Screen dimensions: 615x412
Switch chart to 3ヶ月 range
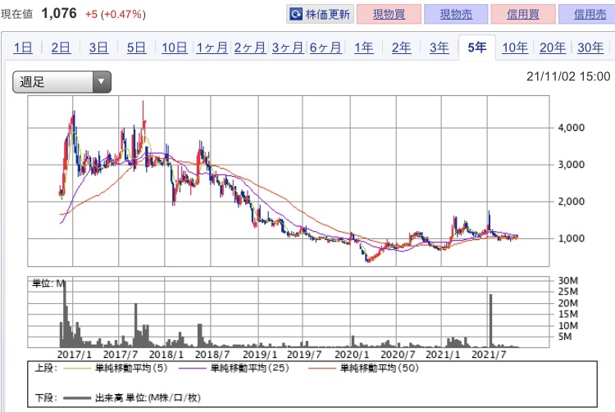tap(288, 48)
